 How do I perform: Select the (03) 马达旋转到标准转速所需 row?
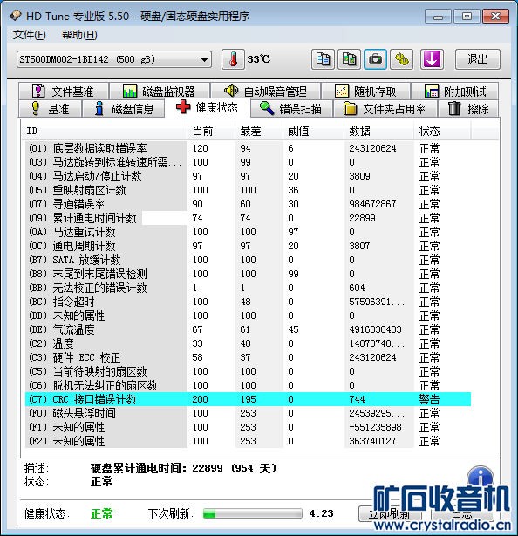248,162
